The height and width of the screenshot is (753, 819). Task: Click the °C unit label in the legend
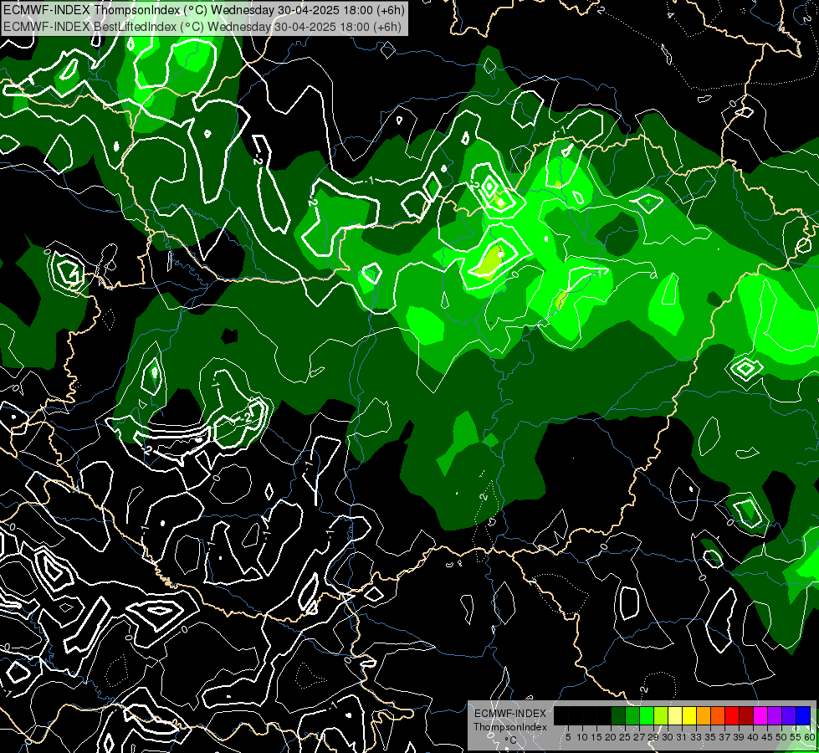[510, 740]
